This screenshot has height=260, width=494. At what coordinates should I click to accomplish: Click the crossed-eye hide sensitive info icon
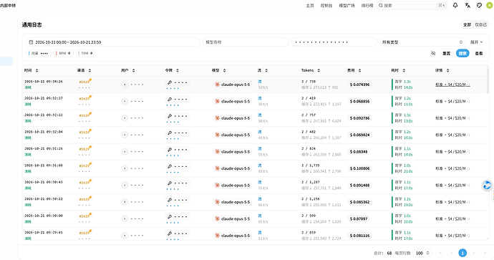433,53
